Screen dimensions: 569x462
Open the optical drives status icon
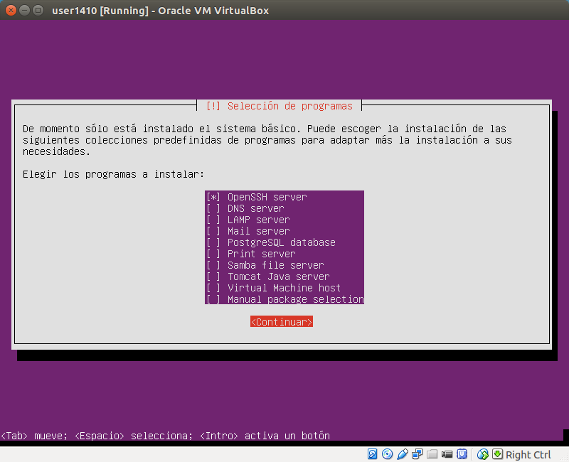386,454
